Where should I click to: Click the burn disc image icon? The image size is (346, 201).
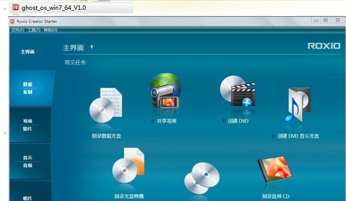point(128,165)
